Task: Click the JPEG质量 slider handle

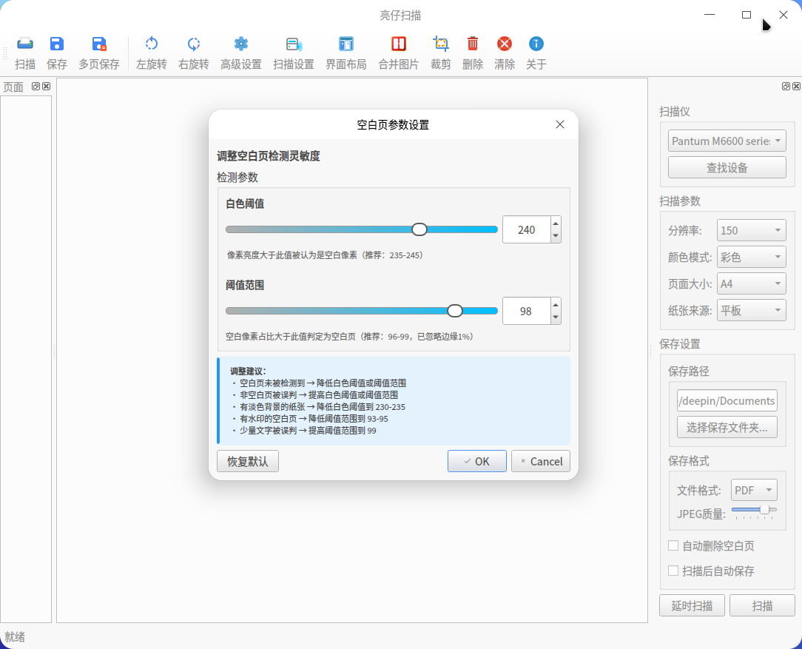Action: pyautogui.click(x=765, y=509)
